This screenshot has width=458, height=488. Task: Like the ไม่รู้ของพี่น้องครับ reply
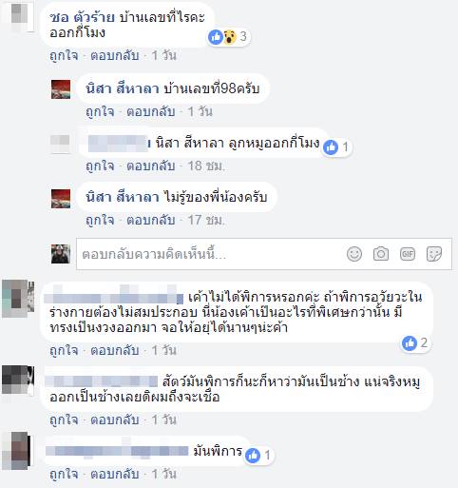click(x=100, y=220)
